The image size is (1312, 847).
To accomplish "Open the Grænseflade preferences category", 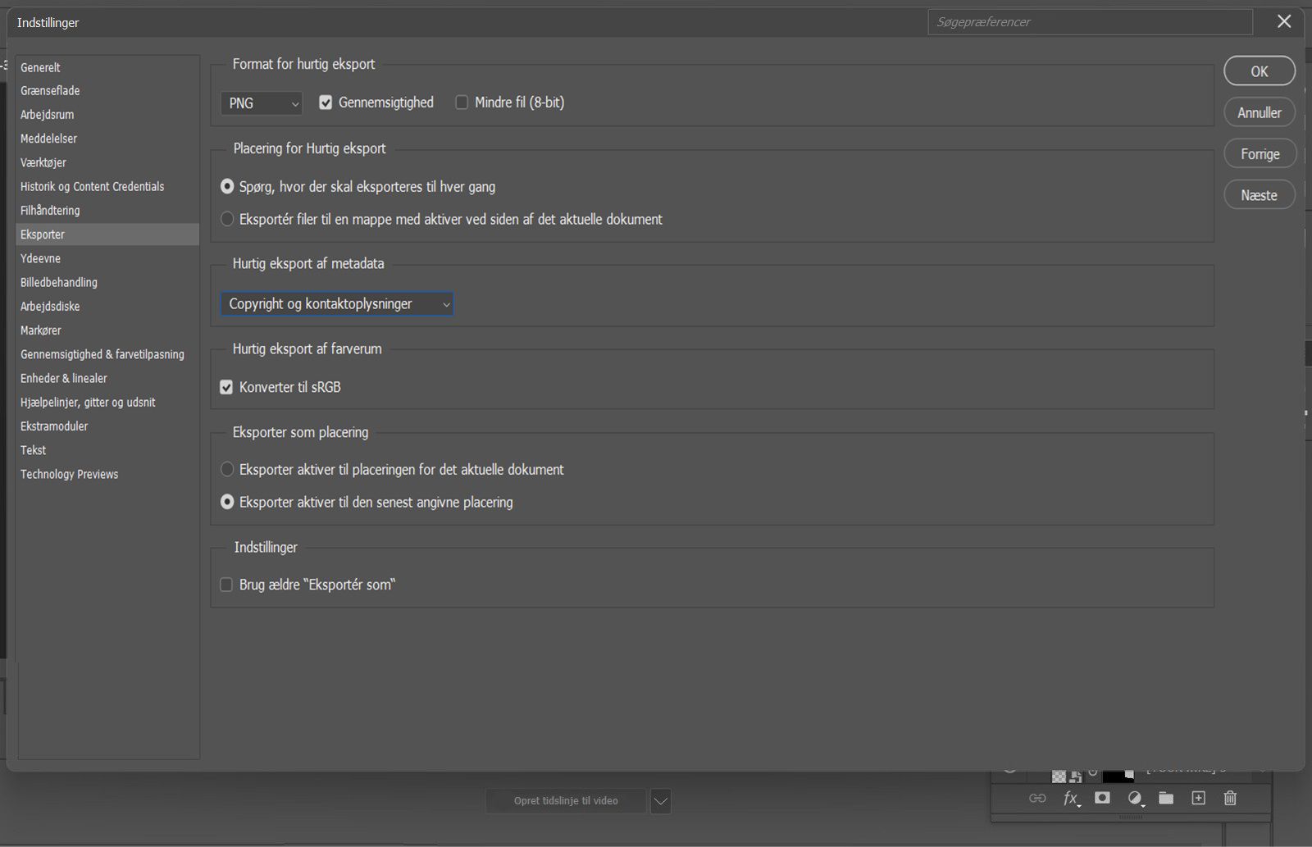I will point(107,91).
